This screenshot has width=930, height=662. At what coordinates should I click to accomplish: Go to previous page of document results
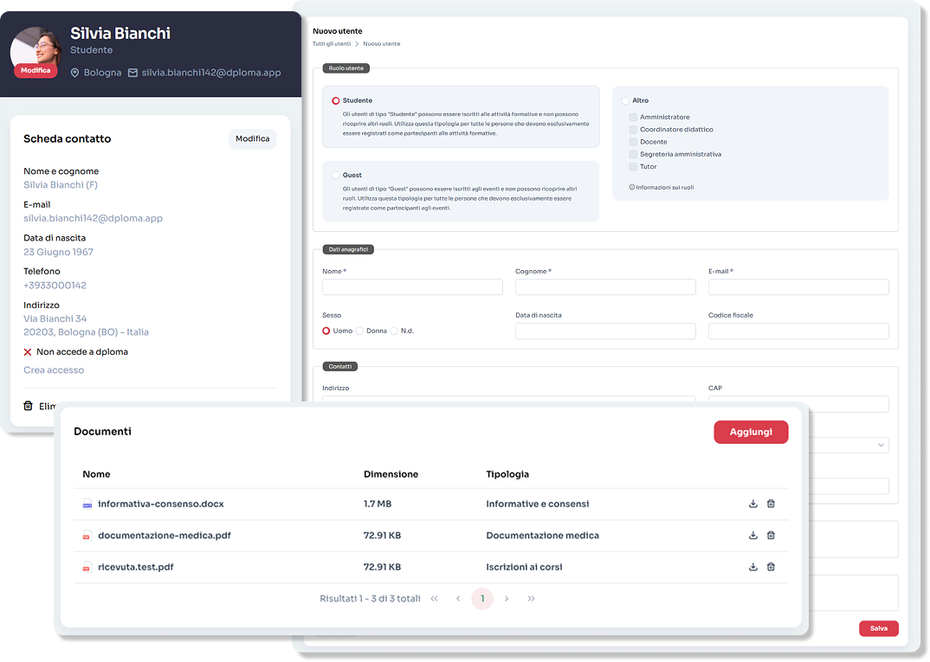[458, 599]
